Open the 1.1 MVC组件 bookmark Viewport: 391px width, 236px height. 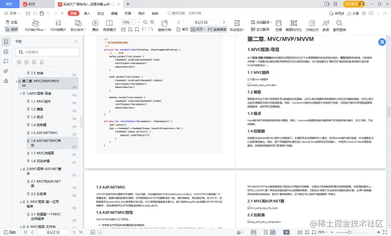41,101
